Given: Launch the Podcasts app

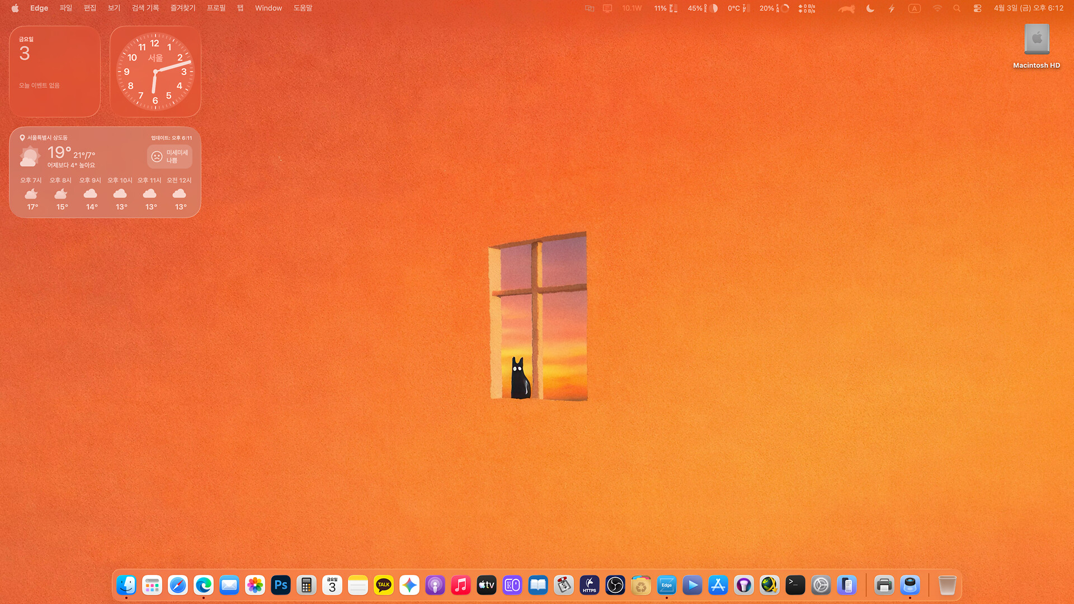Looking at the screenshot, I should point(435,586).
